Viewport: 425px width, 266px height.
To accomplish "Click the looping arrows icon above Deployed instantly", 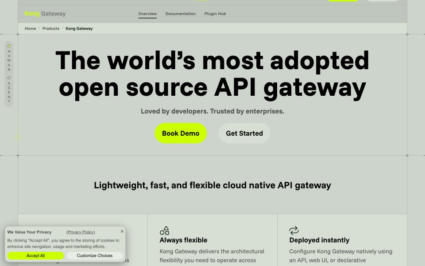I will click(x=294, y=231).
